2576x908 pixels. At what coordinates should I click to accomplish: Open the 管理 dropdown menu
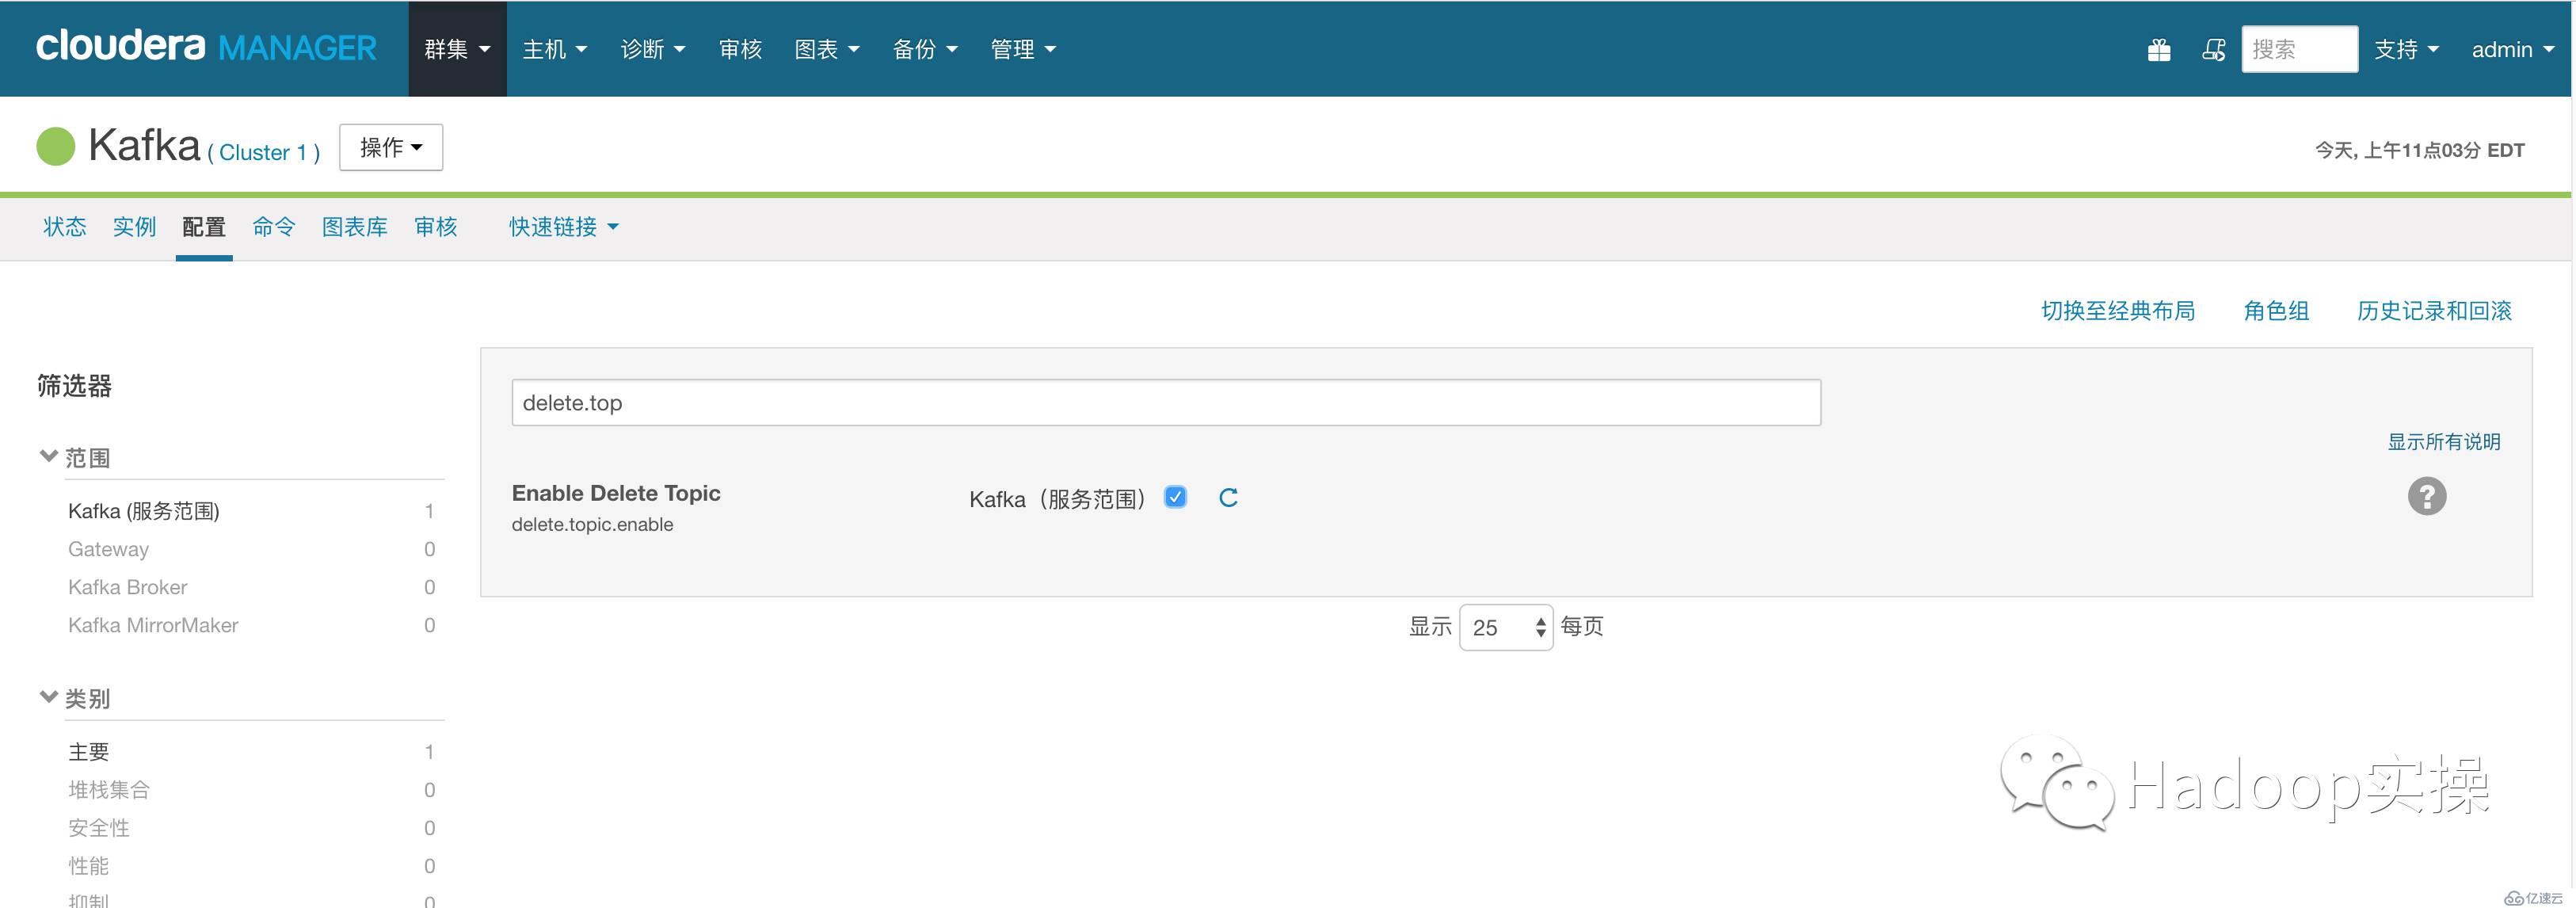pos(1023,49)
